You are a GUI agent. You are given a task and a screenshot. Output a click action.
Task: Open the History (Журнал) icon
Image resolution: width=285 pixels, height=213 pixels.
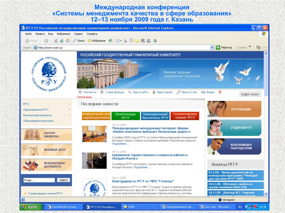tap(110, 41)
